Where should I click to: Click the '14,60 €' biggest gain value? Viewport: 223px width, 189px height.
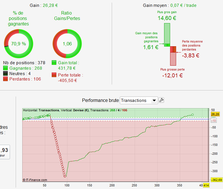[x=167, y=18]
